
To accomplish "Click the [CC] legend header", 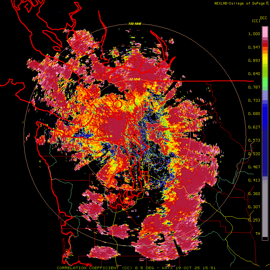I will tap(256, 21).
